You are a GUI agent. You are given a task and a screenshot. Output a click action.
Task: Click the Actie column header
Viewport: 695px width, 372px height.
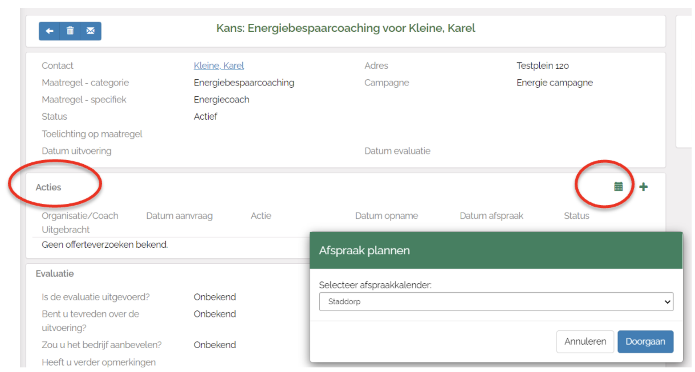click(x=261, y=216)
